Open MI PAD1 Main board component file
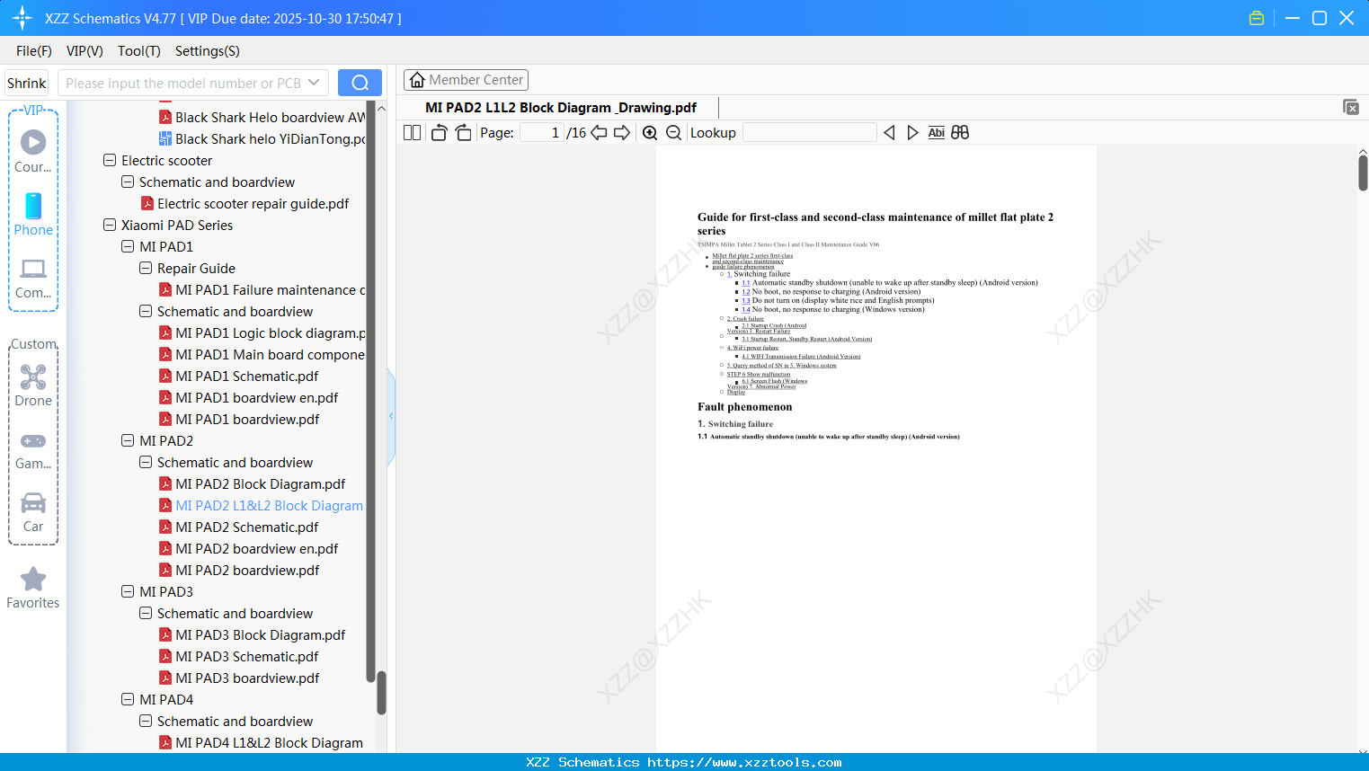Image resolution: width=1369 pixels, height=771 pixels. (x=262, y=355)
